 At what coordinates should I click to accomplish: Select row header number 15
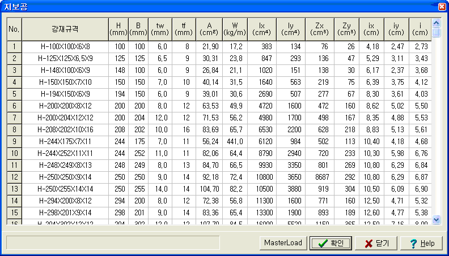[x=14, y=212]
